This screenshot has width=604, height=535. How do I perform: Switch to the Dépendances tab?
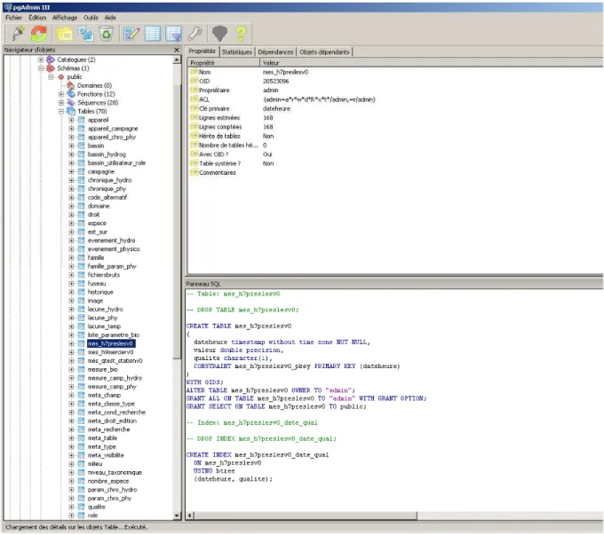[275, 52]
